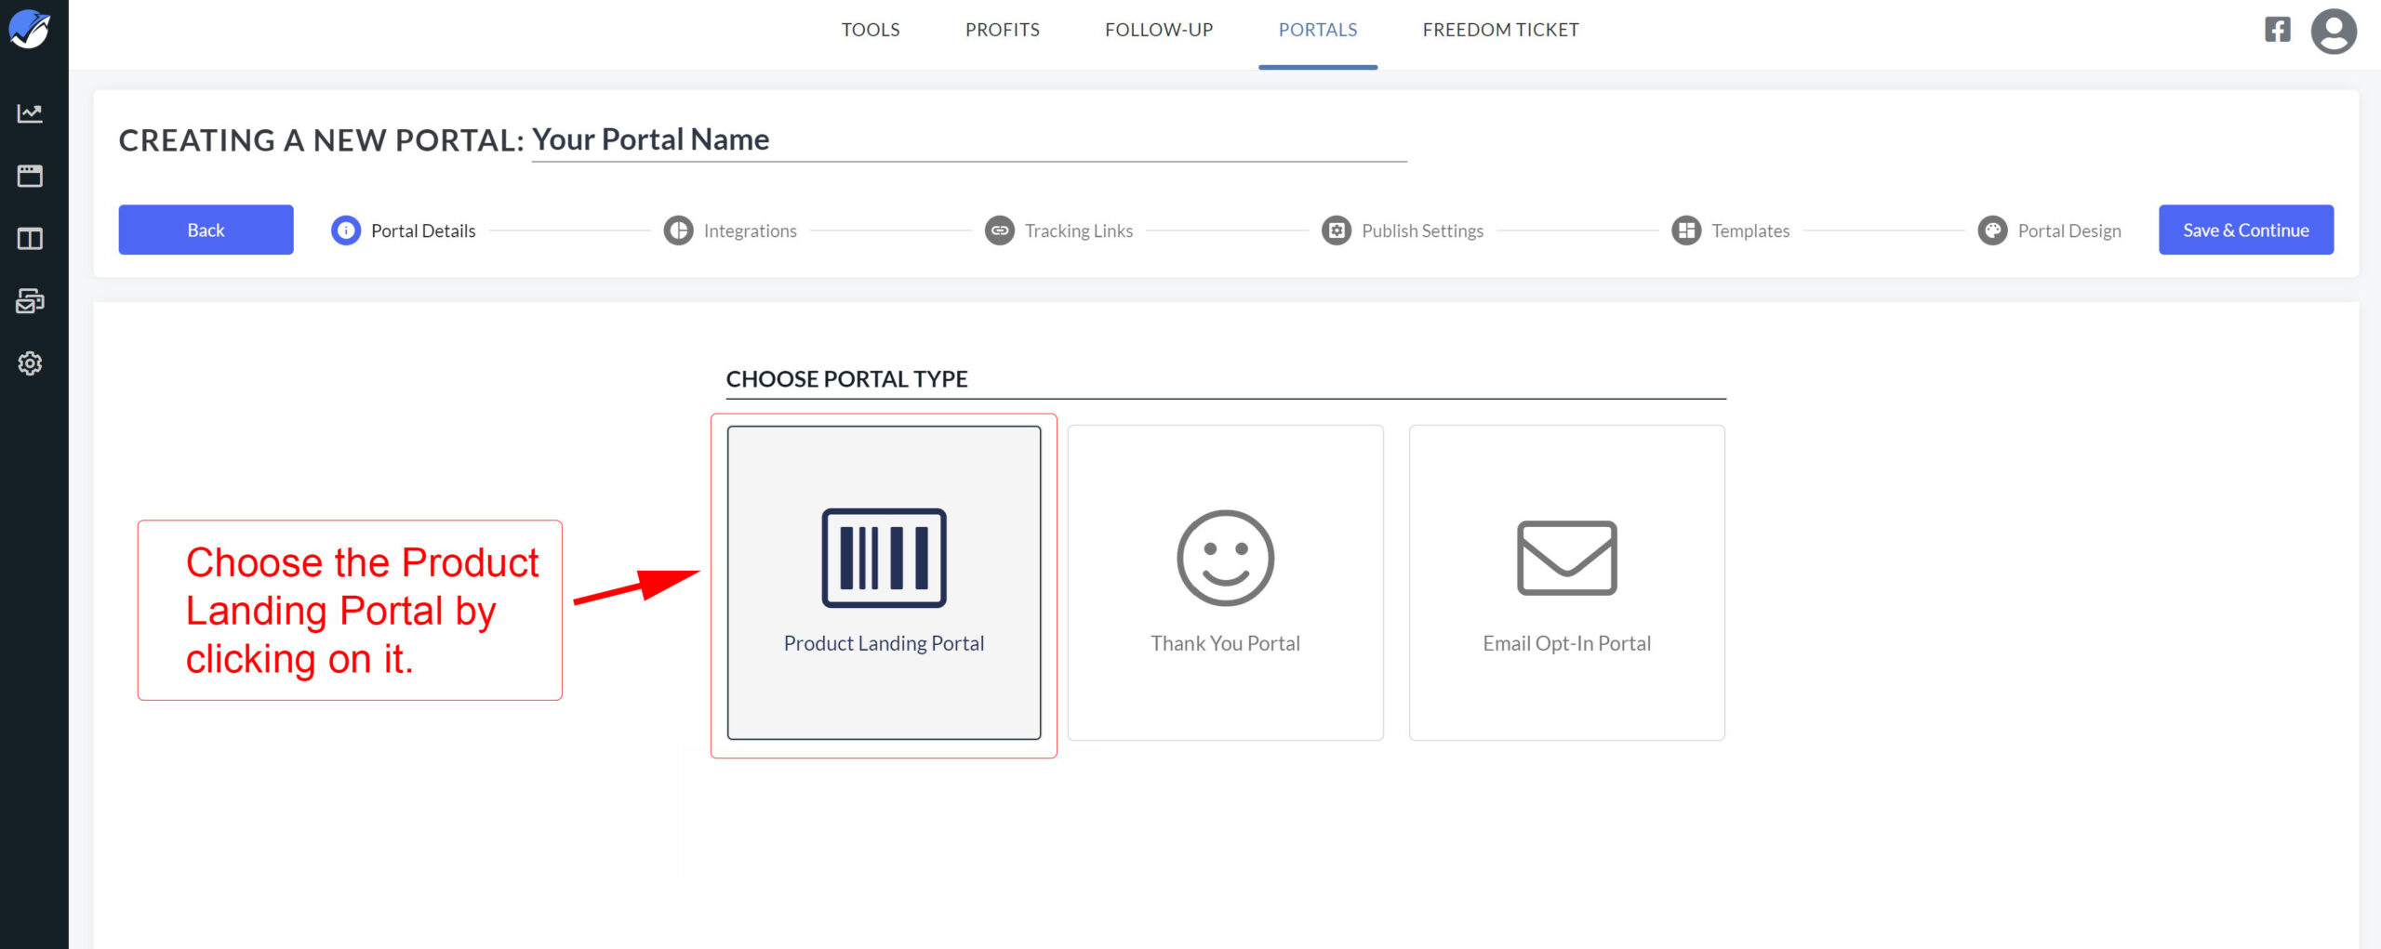Go to the PROFITS tab
The image size is (2381, 949).
tap(1002, 30)
